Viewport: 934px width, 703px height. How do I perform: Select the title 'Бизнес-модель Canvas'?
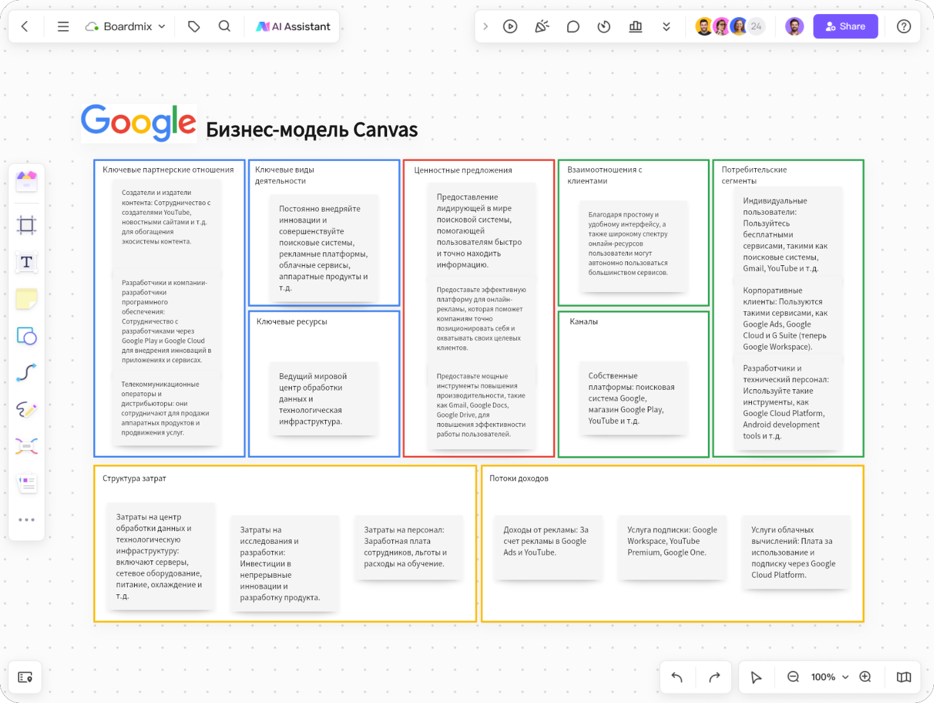click(312, 130)
